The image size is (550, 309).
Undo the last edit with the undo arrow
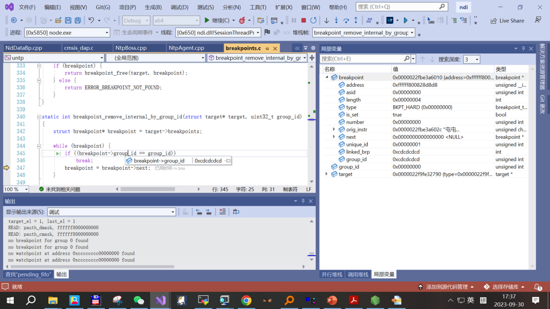coord(91,21)
